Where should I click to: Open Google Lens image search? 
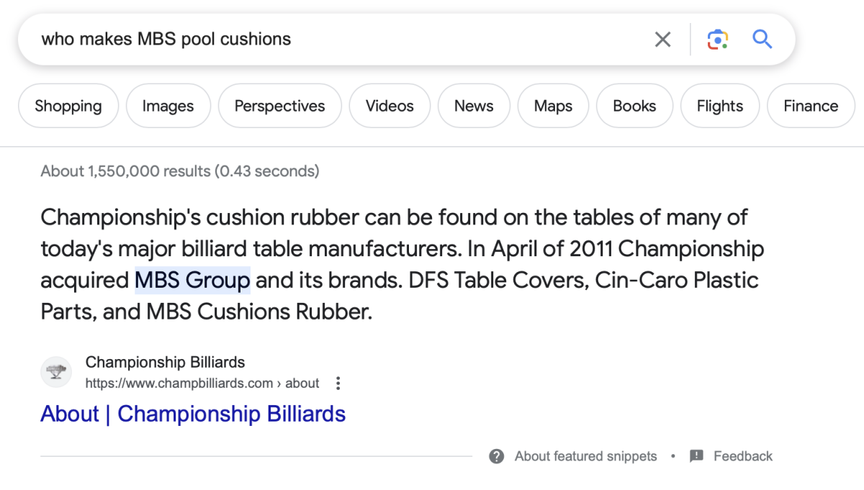pyautogui.click(x=717, y=39)
